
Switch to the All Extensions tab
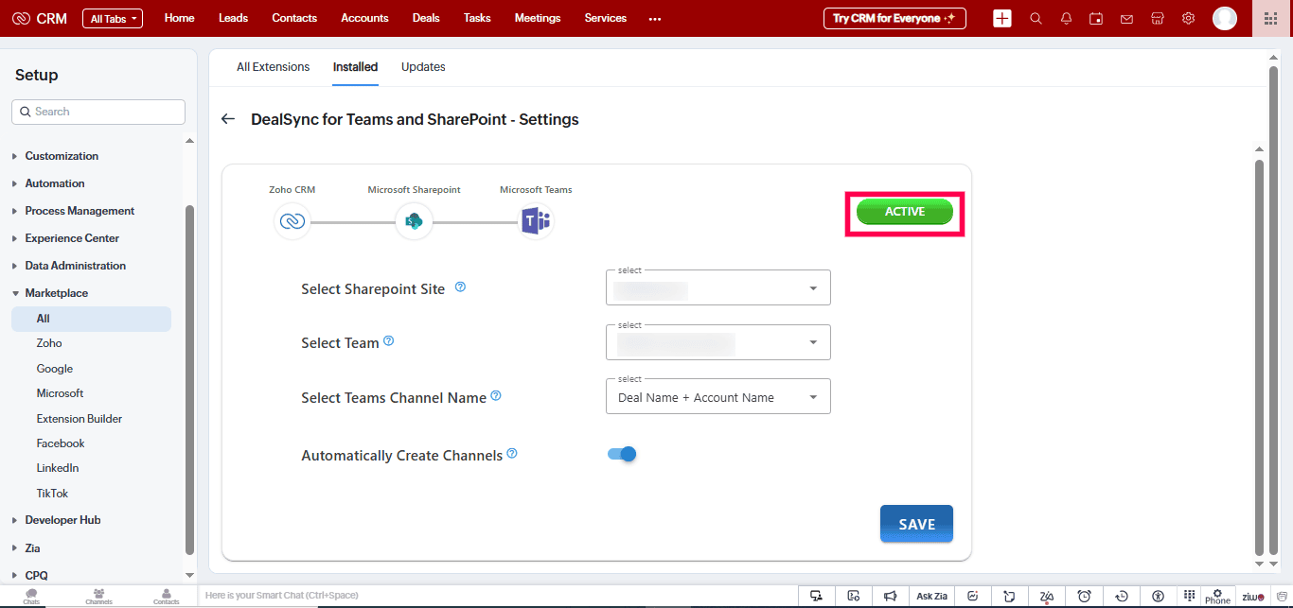point(274,67)
